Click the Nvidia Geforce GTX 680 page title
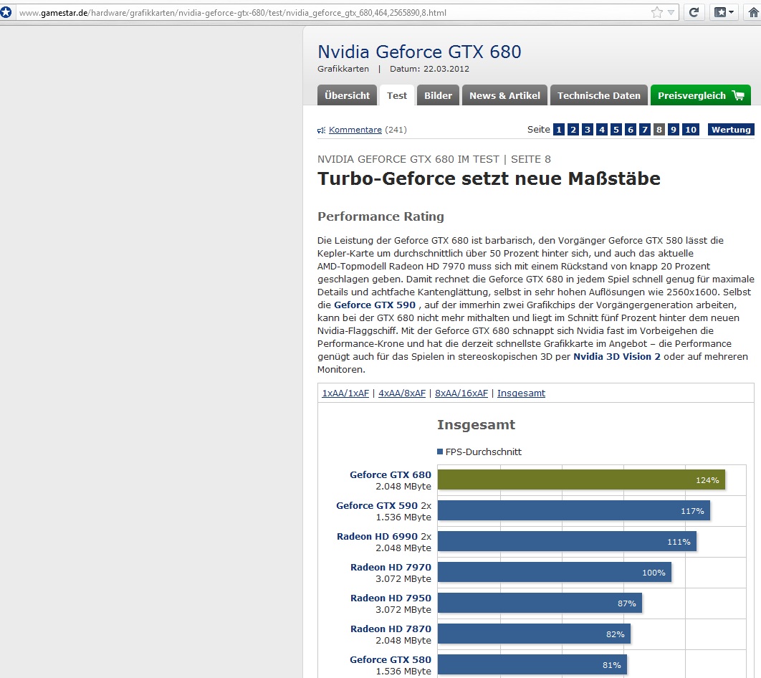 419,52
